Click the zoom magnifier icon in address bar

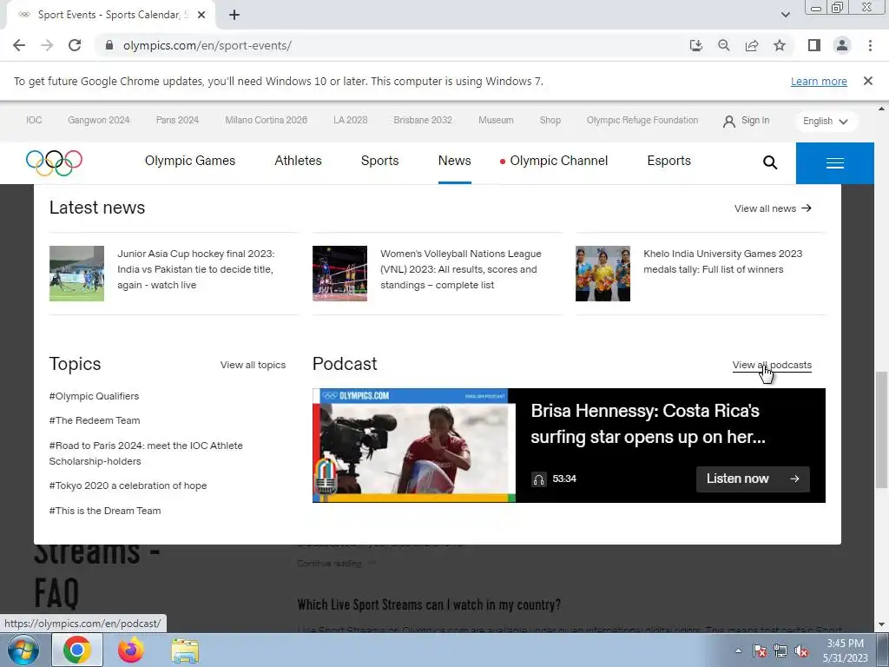tap(723, 45)
